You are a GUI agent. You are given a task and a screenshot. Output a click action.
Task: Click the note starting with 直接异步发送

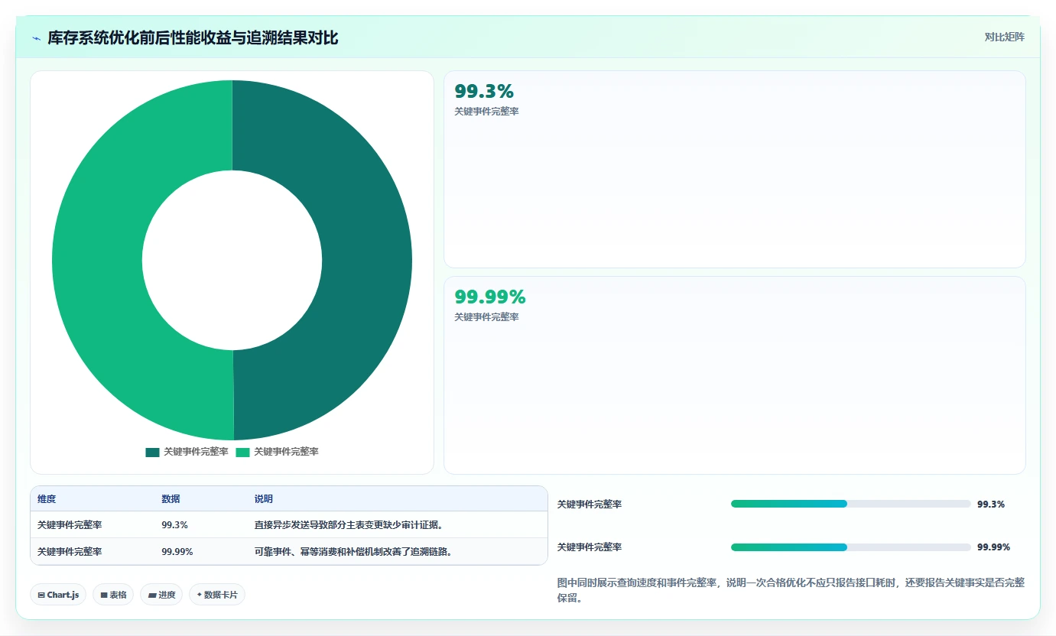[x=349, y=525]
